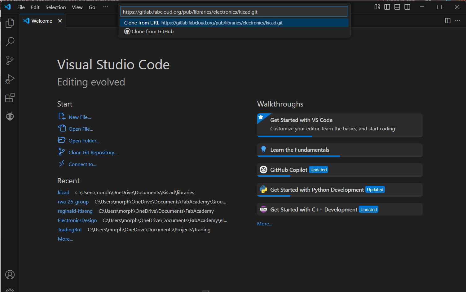The width and height of the screenshot is (466, 292).
Task: Click the Clone Git Repository link
Action: point(93,152)
